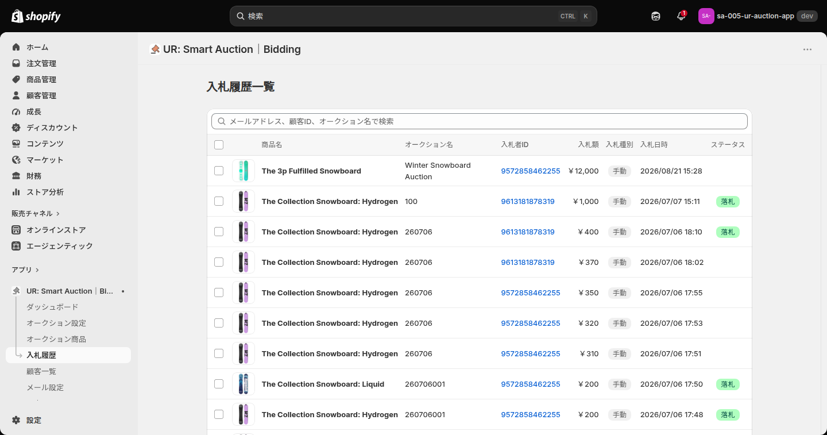
Task: Open オンラインストア storefront icon
Action: [16, 230]
